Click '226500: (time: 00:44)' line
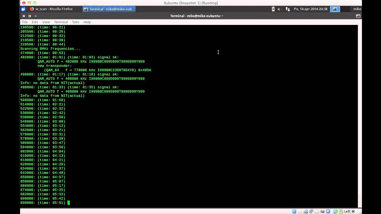 point(43,45)
